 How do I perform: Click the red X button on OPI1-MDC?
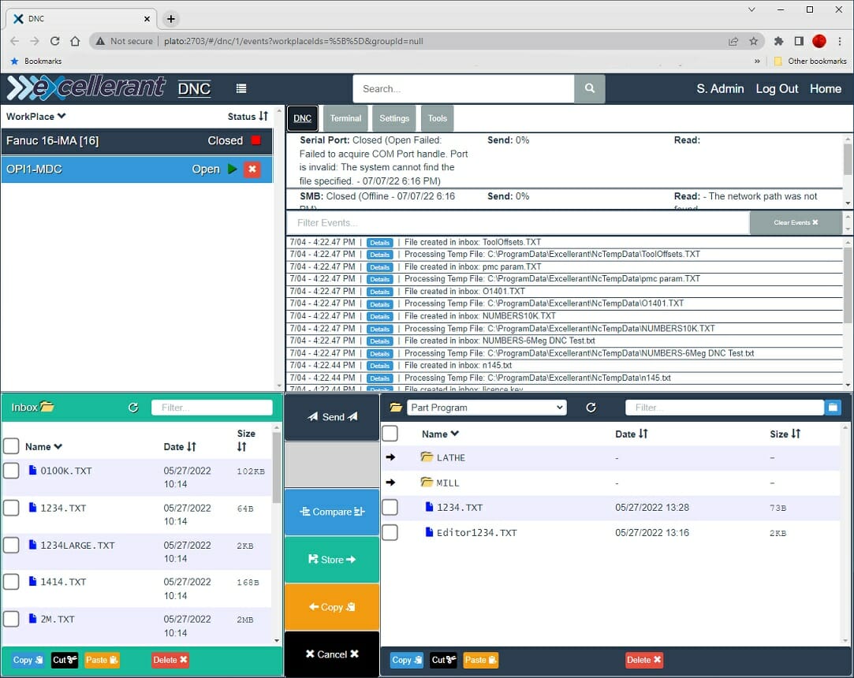[252, 169]
